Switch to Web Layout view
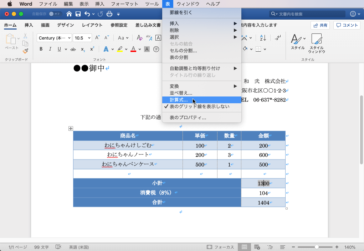Viewport: 364px width, 251px height. (257, 247)
